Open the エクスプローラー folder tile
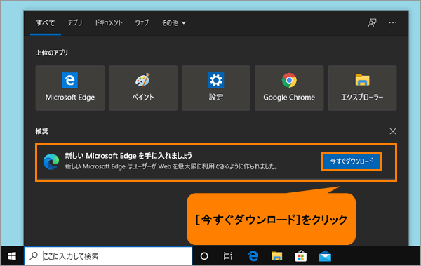421x266 pixels. [362, 88]
